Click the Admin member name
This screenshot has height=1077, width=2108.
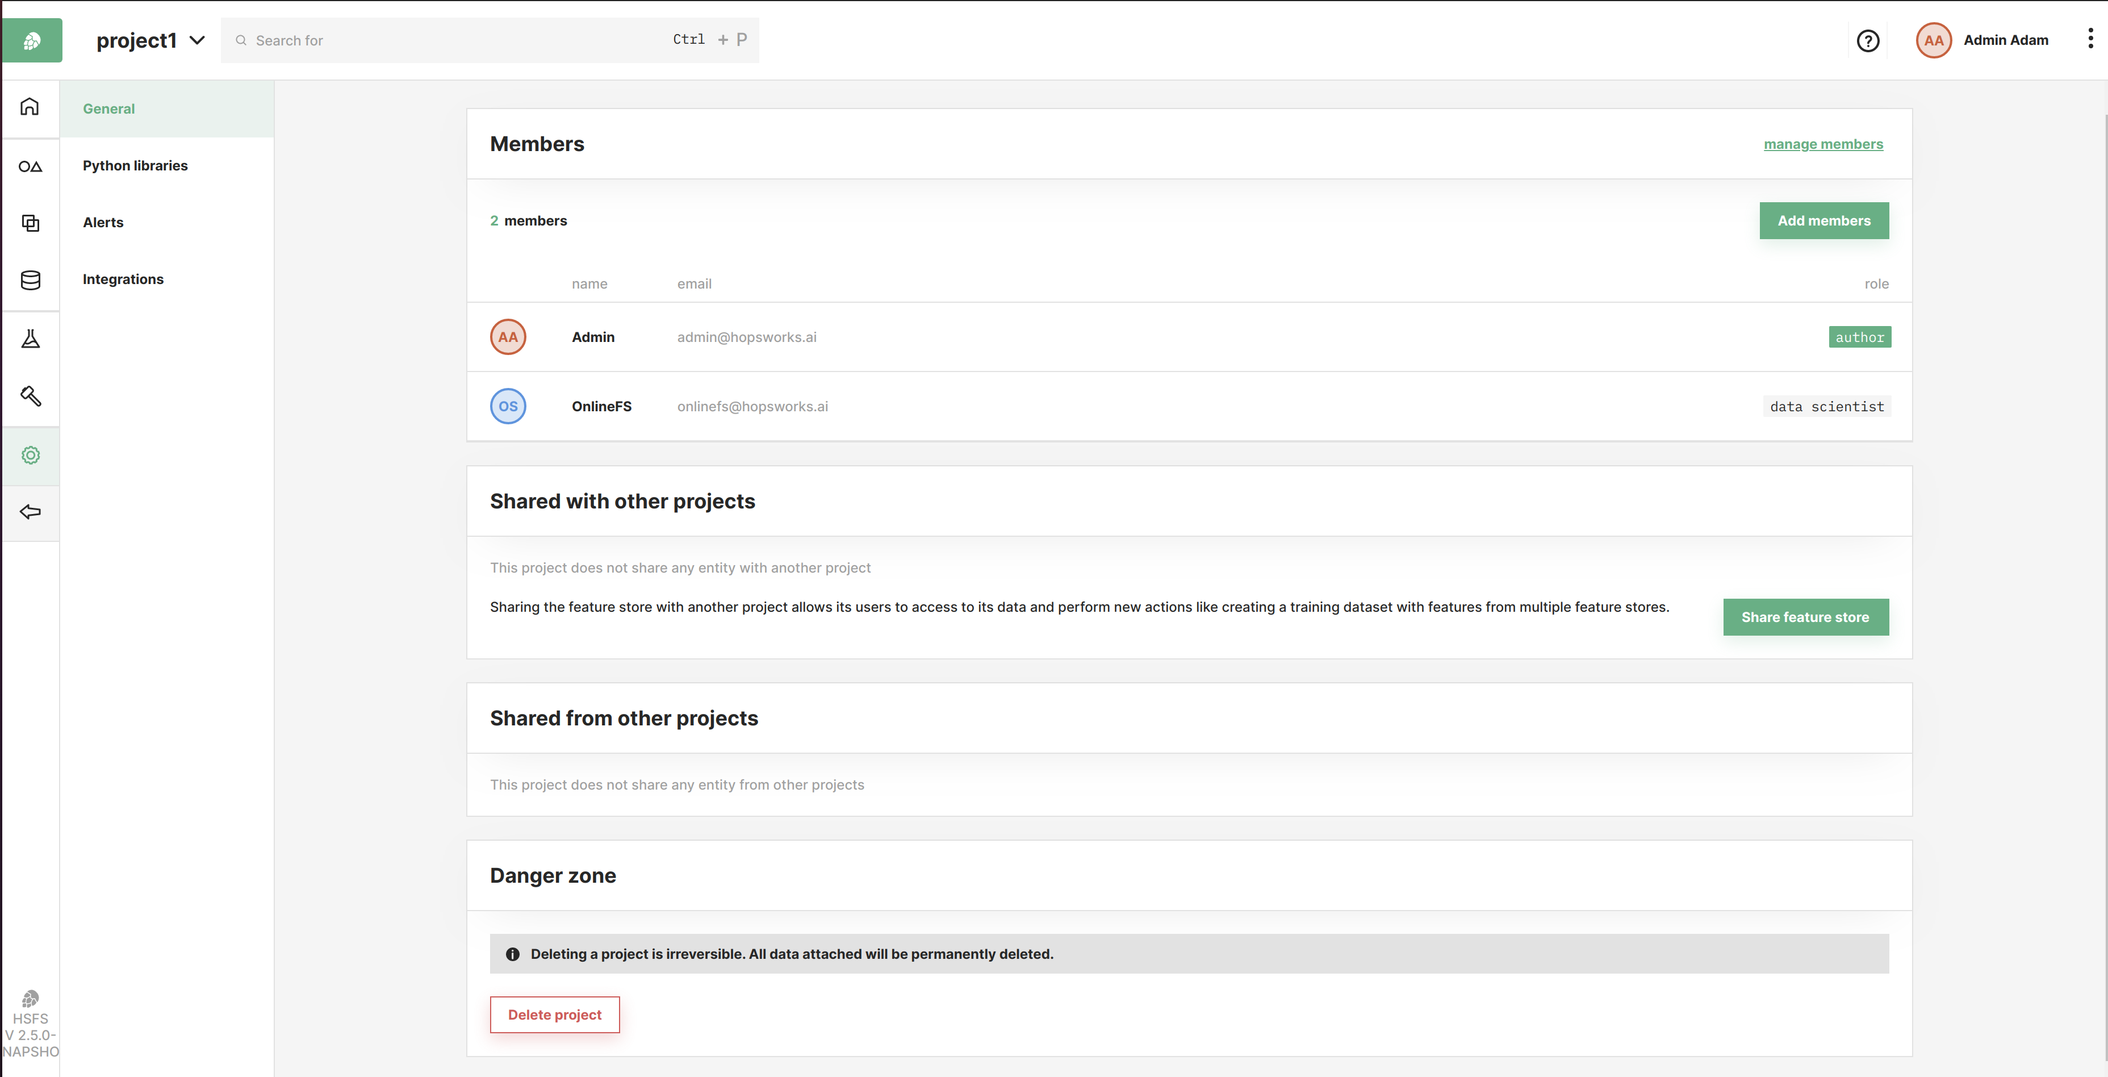(592, 337)
